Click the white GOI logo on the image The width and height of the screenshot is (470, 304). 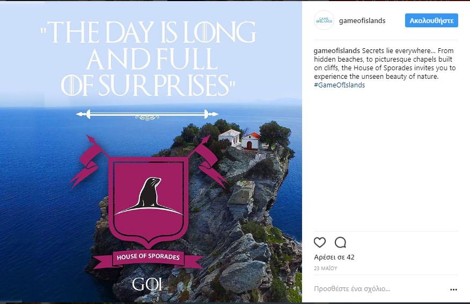tap(147, 284)
